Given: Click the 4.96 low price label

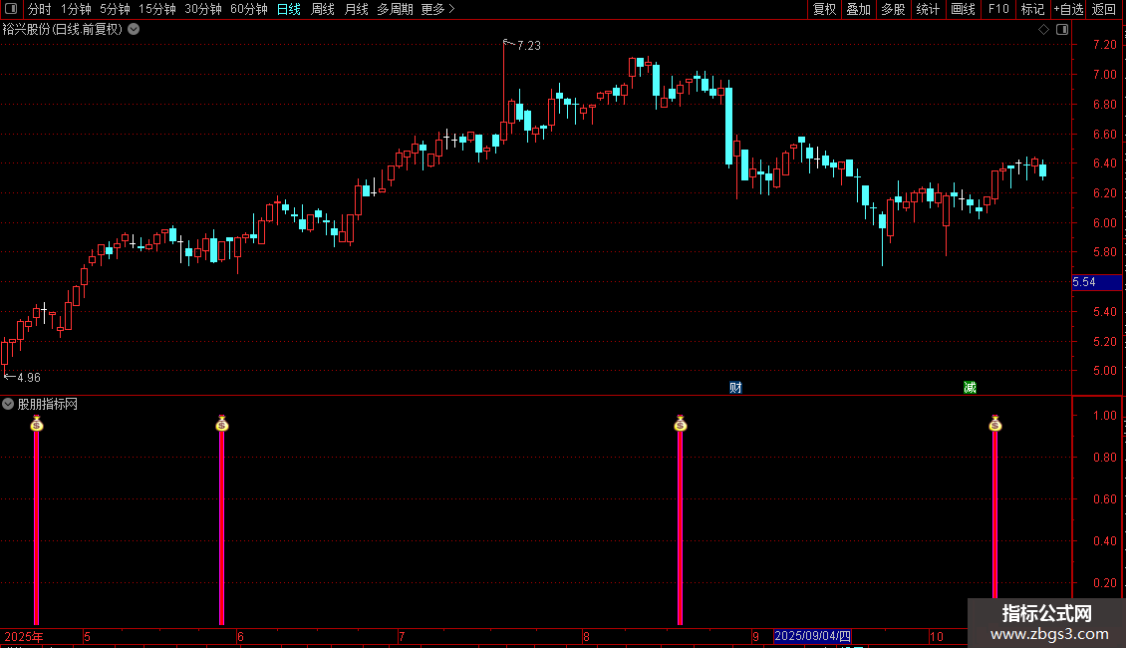Looking at the screenshot, I should (29, 378).
